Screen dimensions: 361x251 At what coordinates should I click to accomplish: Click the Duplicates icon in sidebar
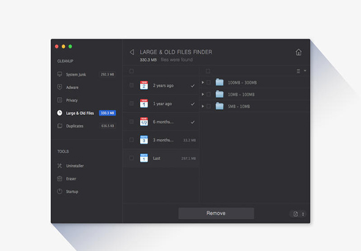[x=59, y=126]
